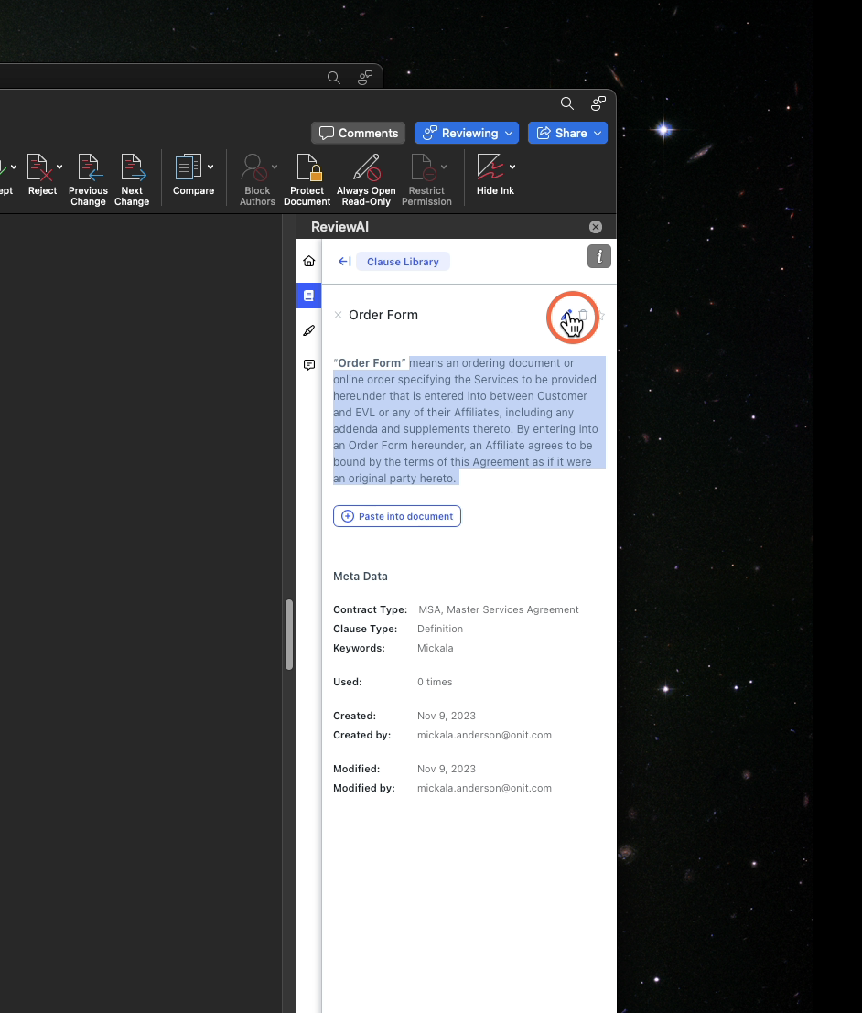Click the people icon in the background window
Viewport: 862px width, 1013px height.
point(365,78)
